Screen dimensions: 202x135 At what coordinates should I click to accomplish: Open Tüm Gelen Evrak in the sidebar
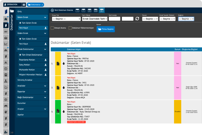pos(33,23)
